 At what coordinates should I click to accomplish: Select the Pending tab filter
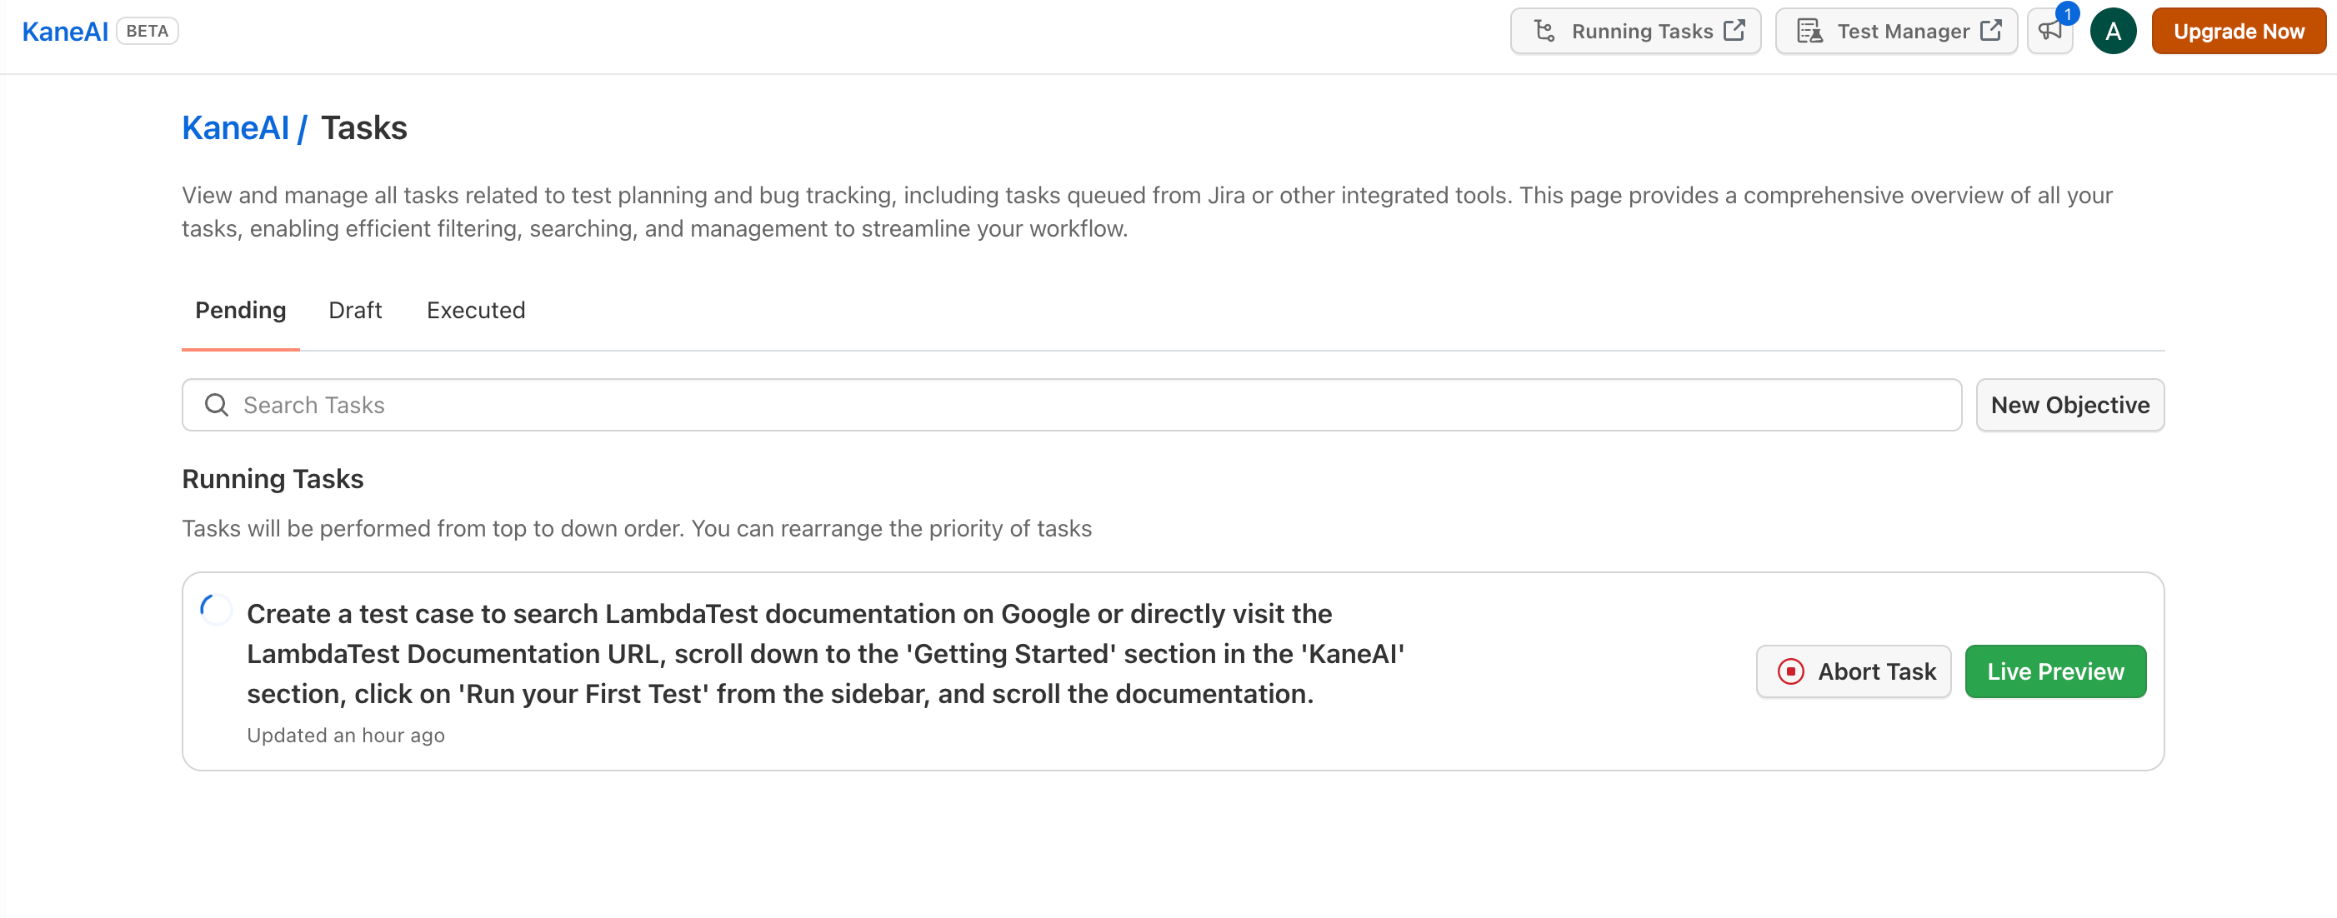click(x=240, y=310)
